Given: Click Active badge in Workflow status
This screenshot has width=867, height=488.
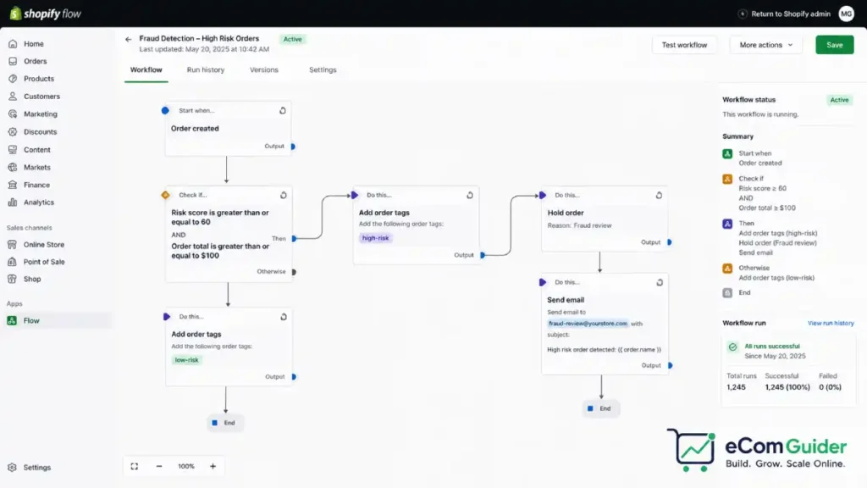Looking at the screenshot, I should pyautogui.click(x=839, y=100).
